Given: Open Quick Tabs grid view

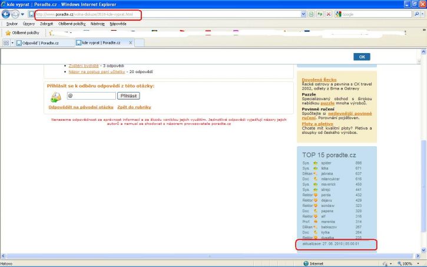Looking at the screenshot, I should point(6,43).
